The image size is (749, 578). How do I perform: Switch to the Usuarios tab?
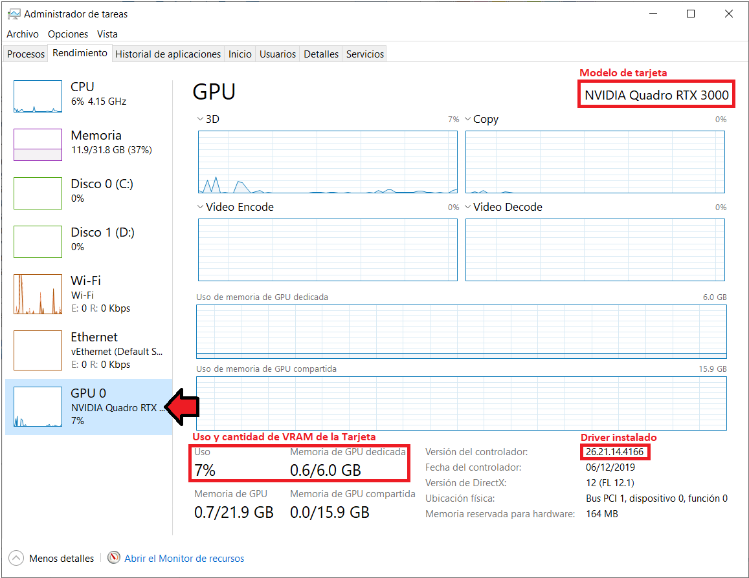278,54
